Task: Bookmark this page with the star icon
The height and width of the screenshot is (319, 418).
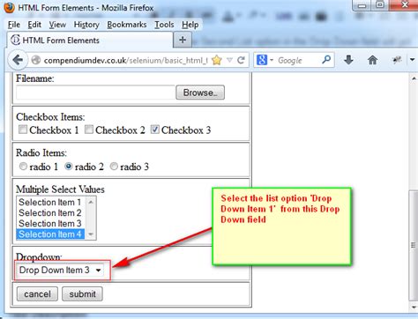Action: click(217, 60)
